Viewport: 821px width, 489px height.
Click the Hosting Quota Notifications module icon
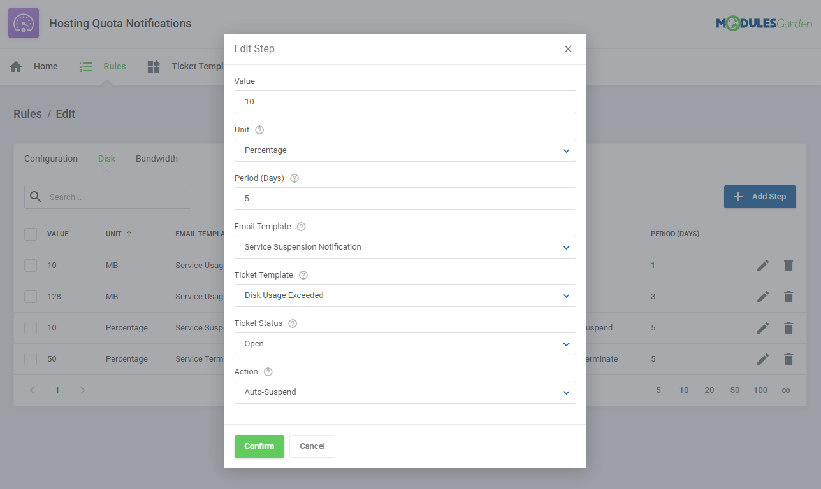(x=23, y=22)
